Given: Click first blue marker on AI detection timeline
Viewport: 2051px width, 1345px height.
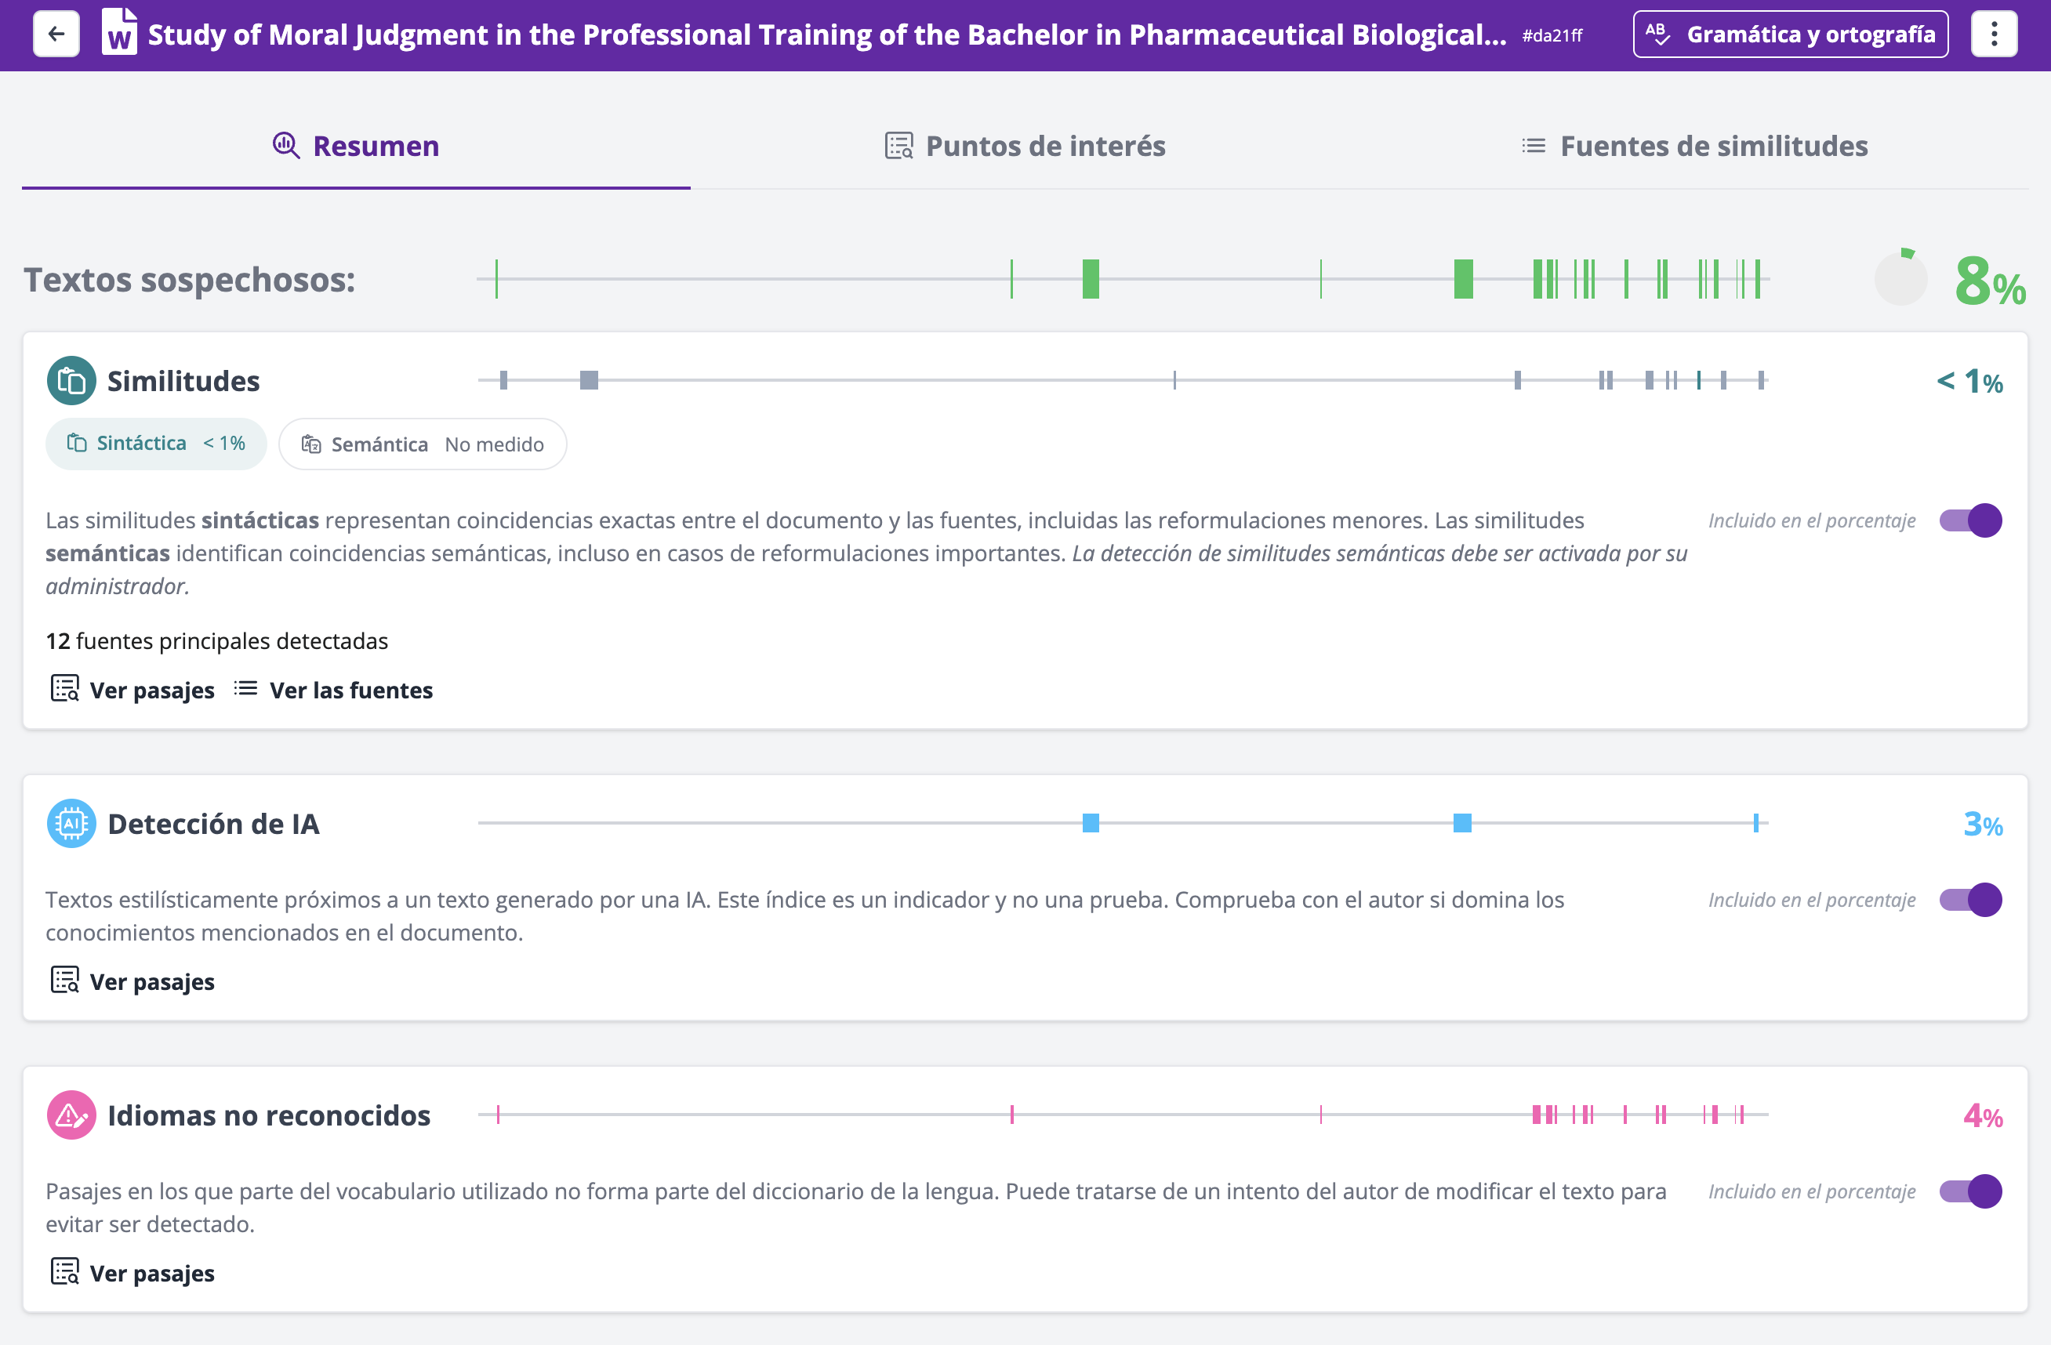Looking at the screenshot, I should coord(1090,823).
